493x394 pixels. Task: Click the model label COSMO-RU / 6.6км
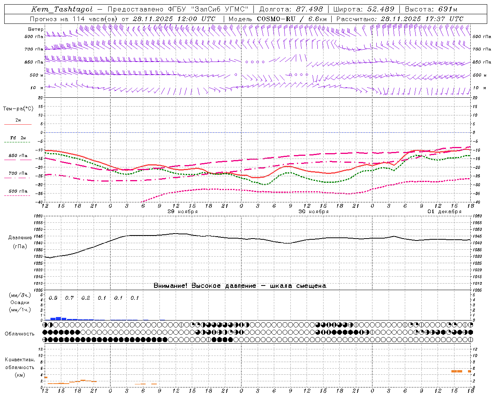[x=292, y=19]
